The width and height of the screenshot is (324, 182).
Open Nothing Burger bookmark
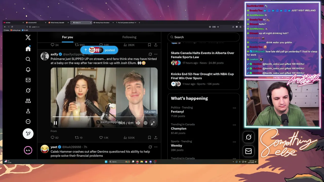click(15, 30)
